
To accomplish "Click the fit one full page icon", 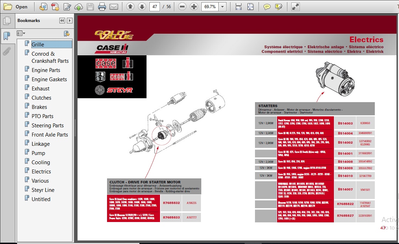I will click(250, 7).
